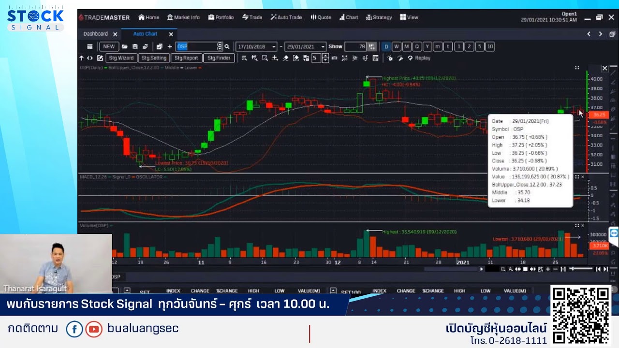Open the code brackets icon
619x348 pixels.
click(90, 58)
